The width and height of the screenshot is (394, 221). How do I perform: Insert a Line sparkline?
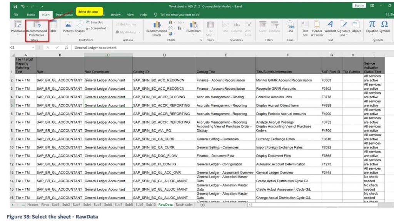[225, 27]
